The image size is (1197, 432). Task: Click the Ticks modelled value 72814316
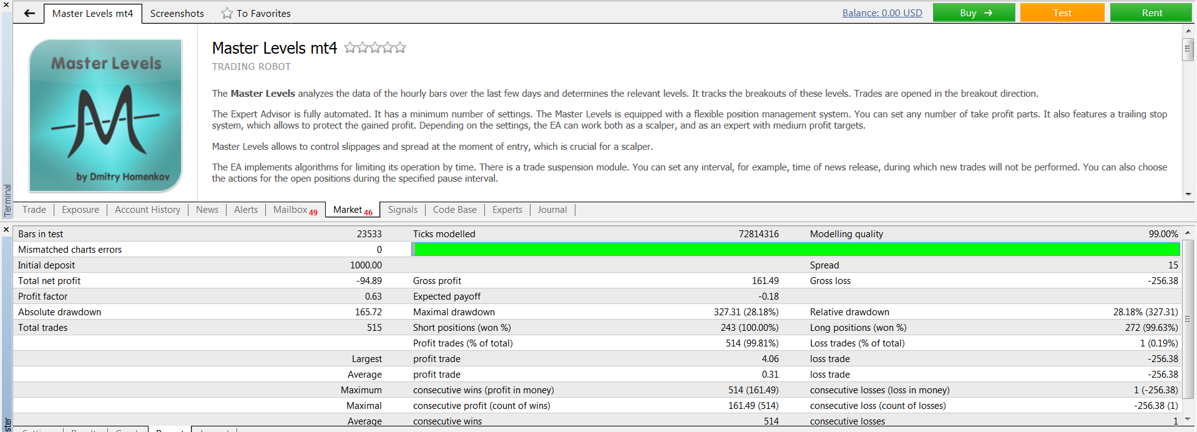pyautogui.click(x=759, y=234)
